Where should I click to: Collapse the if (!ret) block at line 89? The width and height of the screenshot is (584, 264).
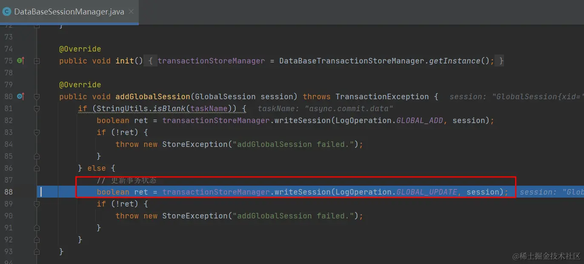click(x=37, y=204)
